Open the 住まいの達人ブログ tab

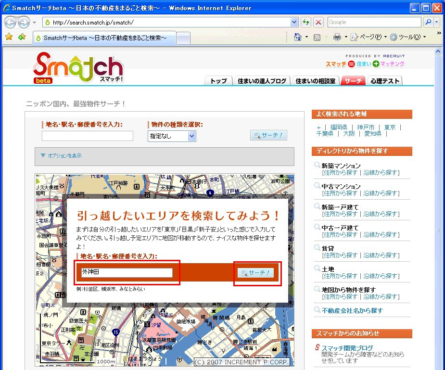tap(262, 81)
